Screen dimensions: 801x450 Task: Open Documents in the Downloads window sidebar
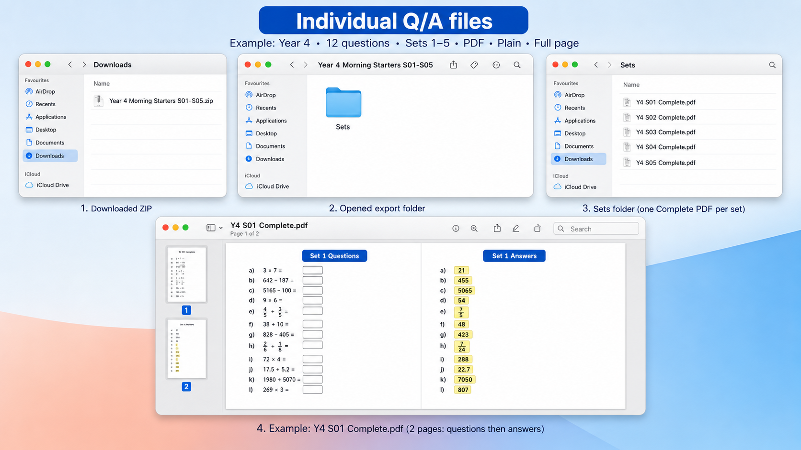click(45, 143)
